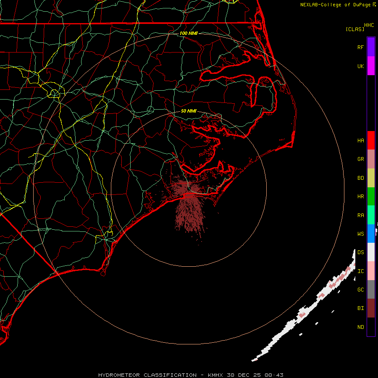The image size is (378, 378).
Task: Click the UK legend label
Action: tap(360, 66)
